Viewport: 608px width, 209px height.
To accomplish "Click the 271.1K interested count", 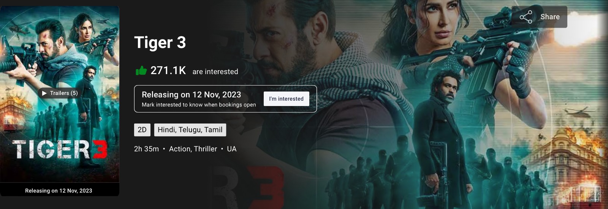I will point(168,70).
